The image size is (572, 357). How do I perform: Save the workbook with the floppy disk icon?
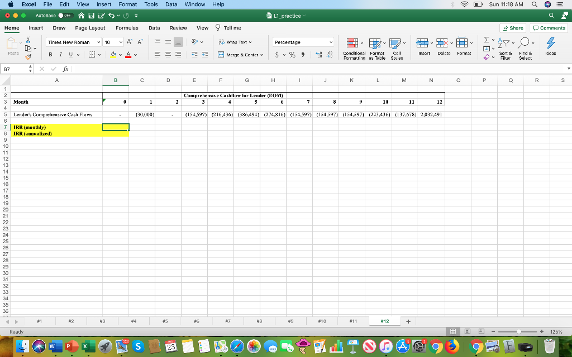click(91, 16)
